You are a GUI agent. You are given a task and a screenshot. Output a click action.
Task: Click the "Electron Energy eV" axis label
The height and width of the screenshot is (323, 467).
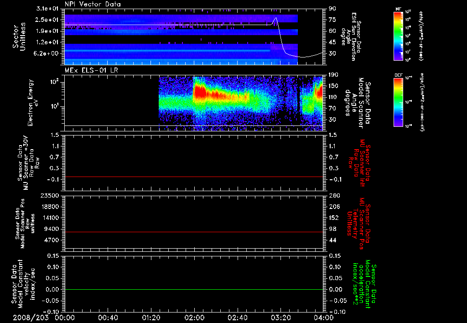point(33,103)
